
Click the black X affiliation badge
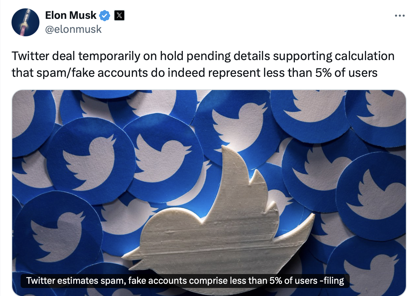pyautogui.click(x=119, y=15)
